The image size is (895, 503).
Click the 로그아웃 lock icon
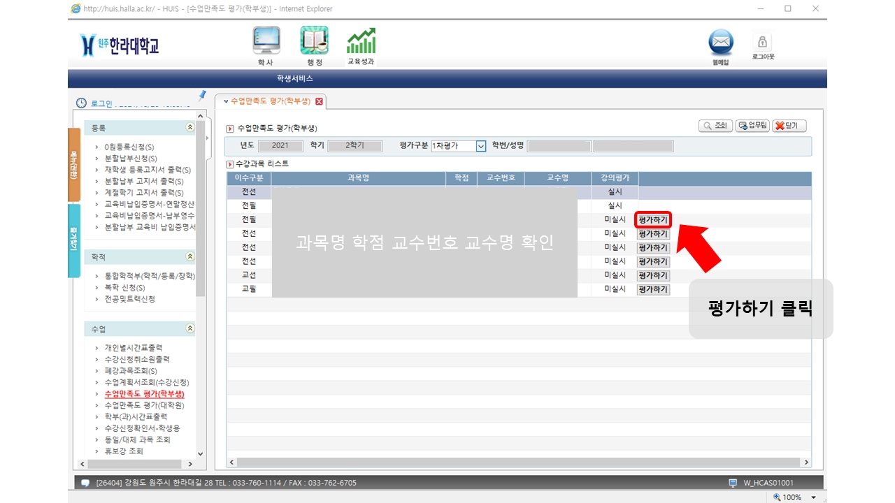coord(762,42)
